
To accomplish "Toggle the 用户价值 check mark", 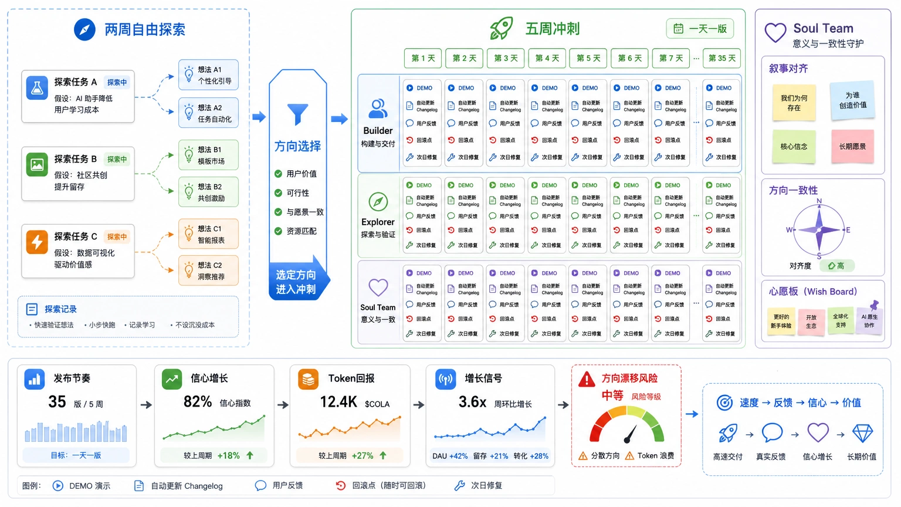I will point(279,174).
